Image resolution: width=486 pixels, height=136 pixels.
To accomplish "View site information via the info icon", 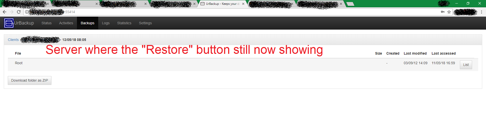I will pyautogui.click(x=27, y=12).
